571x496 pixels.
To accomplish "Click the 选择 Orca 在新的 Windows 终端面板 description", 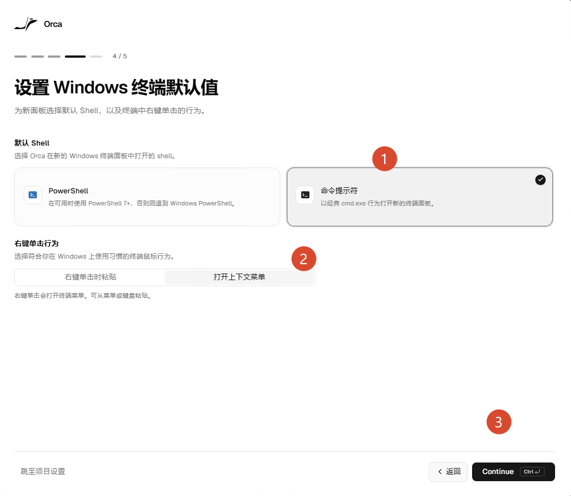I will click(x=96, y=156).
